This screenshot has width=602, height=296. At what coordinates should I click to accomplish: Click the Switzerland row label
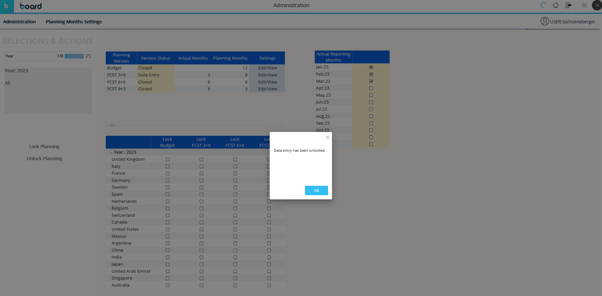coord(123,215)
